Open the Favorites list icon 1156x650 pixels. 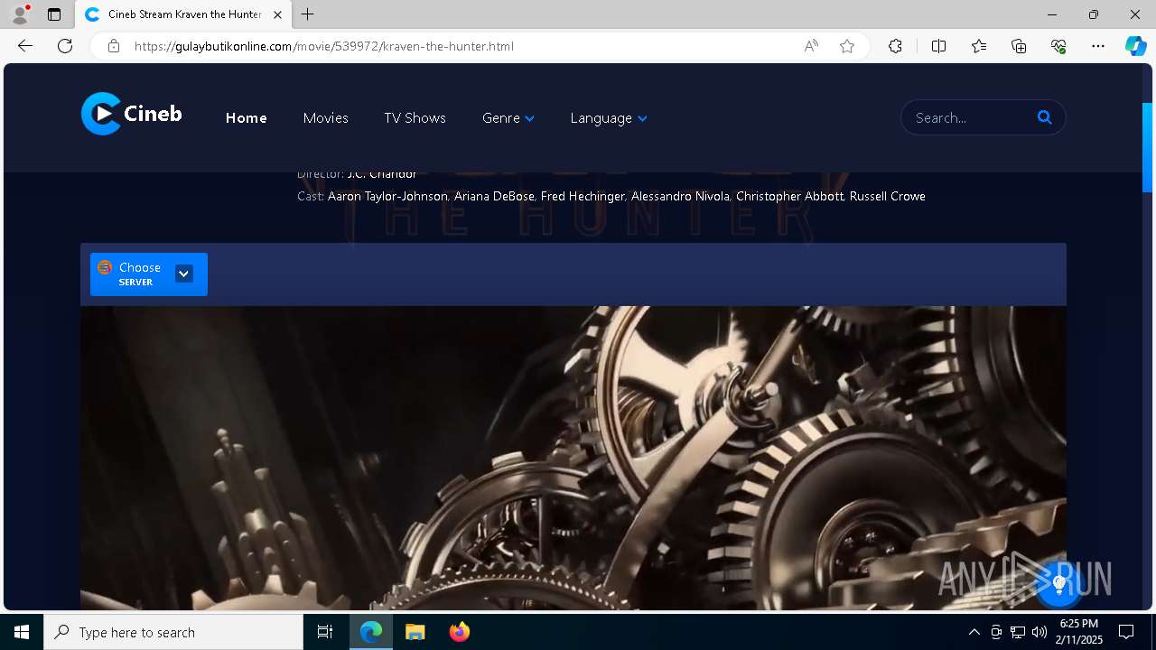click(x=979, y=46)
